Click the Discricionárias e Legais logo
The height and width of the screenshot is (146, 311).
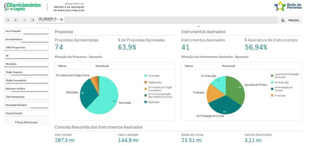[22, 7]
